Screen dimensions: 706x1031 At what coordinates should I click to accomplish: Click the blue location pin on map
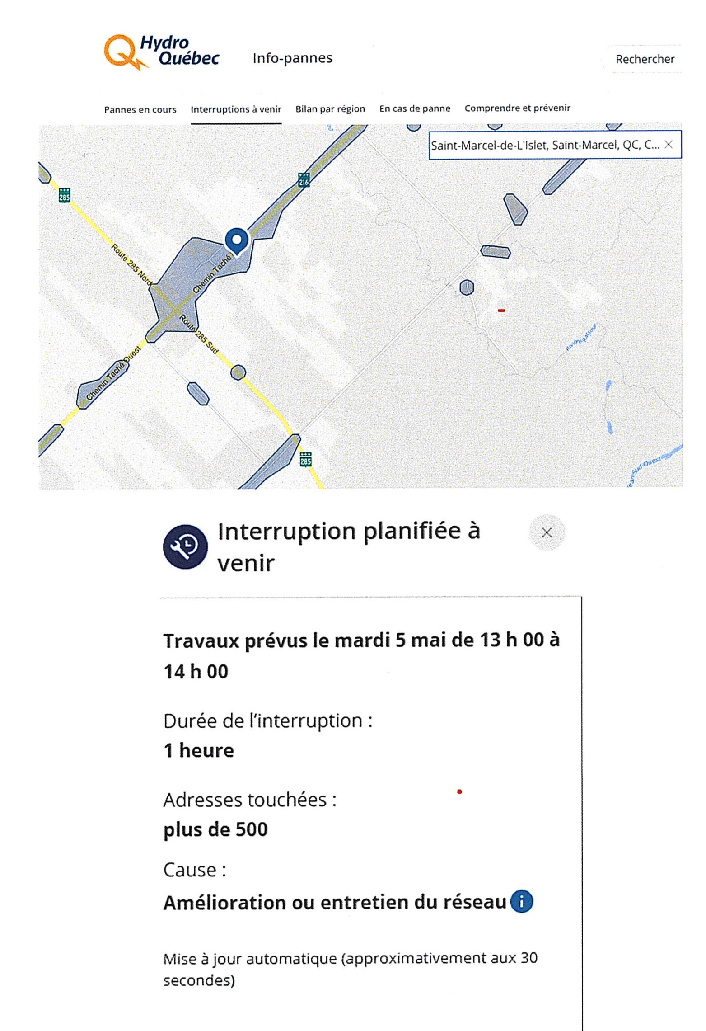click(237, 242)
